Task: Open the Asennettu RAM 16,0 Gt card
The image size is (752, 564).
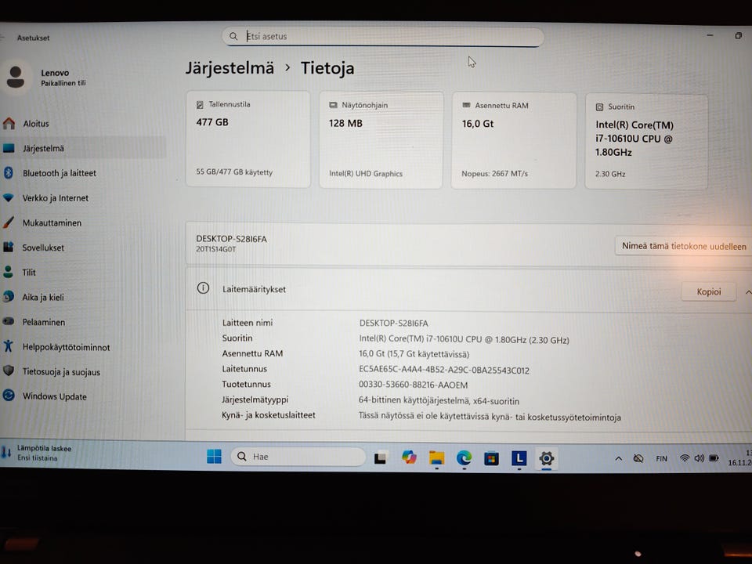Action: coord(514,140)
